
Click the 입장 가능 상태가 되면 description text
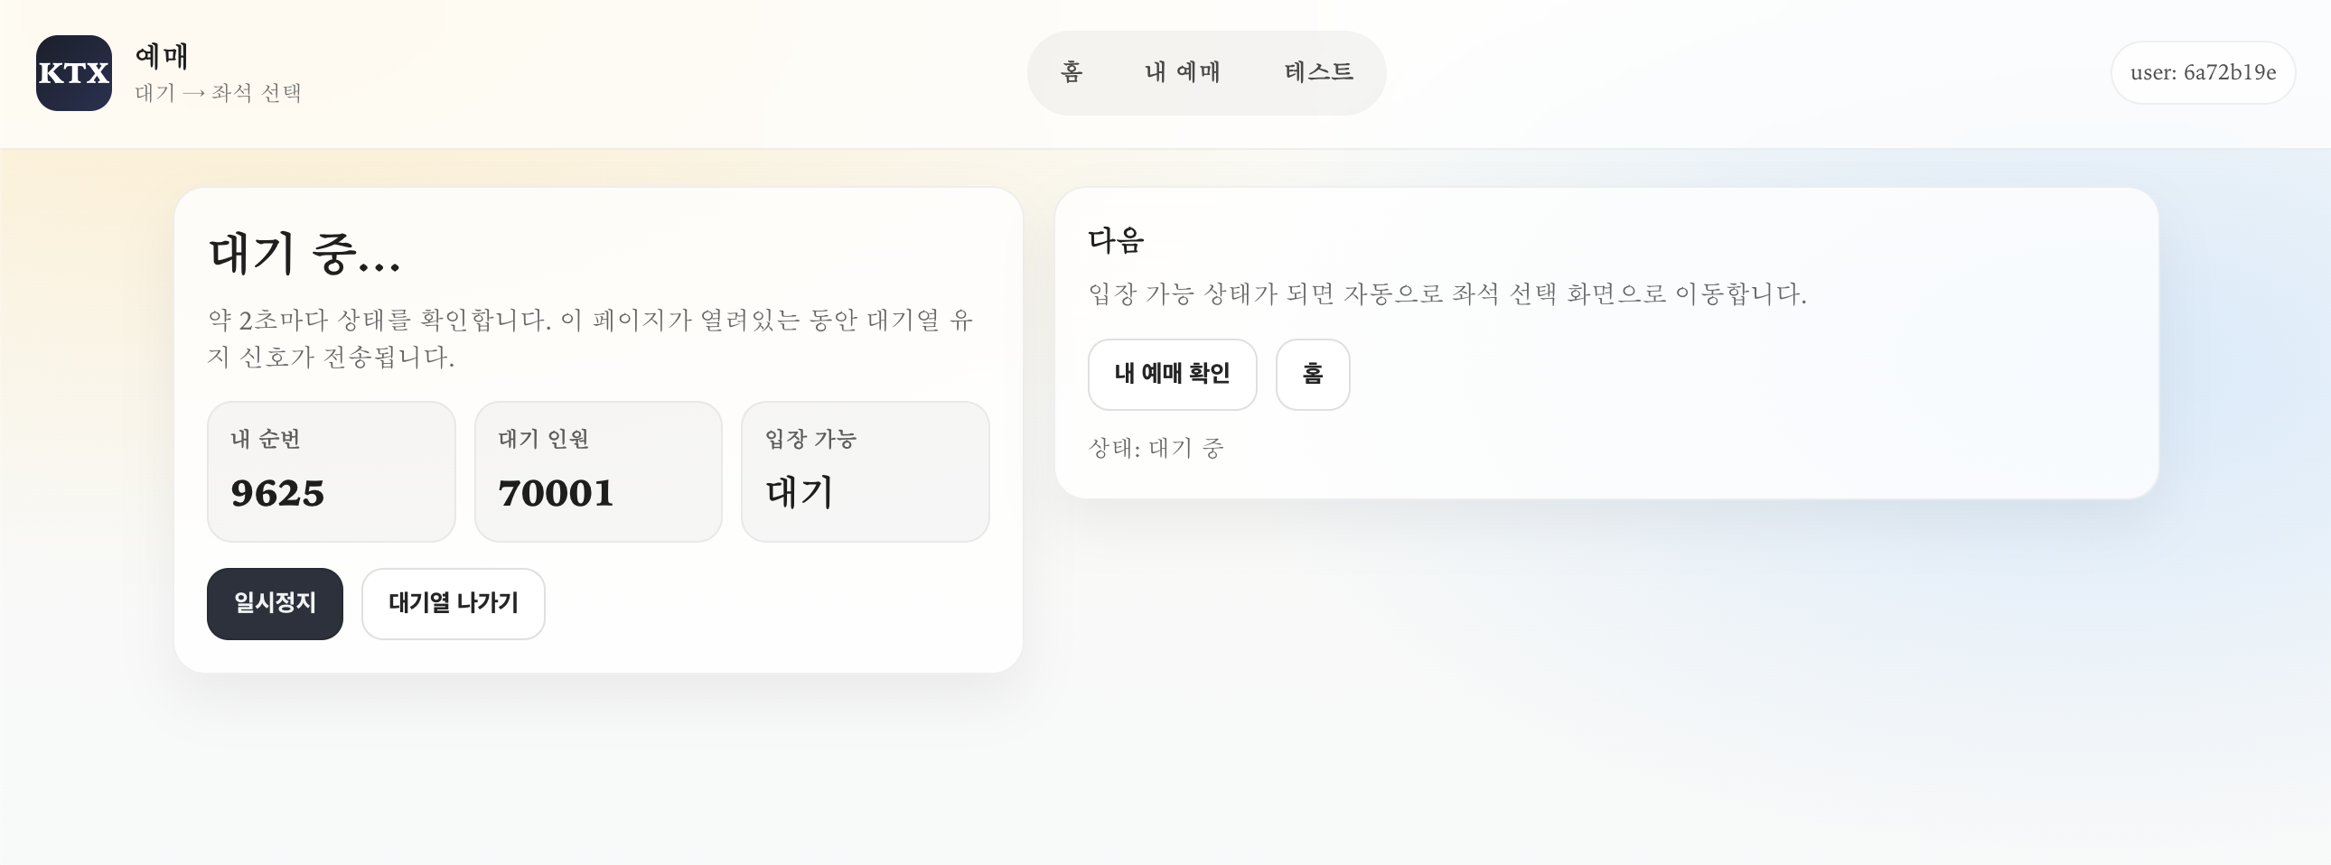pyautogui.click(x=1446, y=293)
